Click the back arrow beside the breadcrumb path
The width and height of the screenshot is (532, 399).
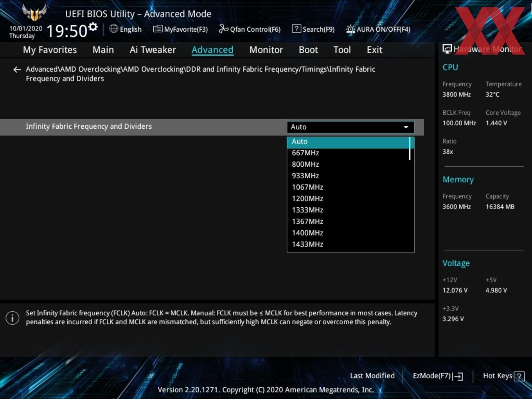tap(17, 70)
